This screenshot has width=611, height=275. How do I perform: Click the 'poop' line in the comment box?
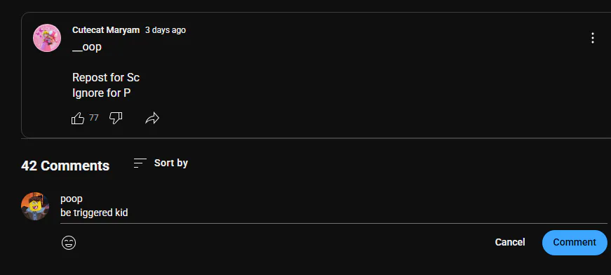point(72,199)
